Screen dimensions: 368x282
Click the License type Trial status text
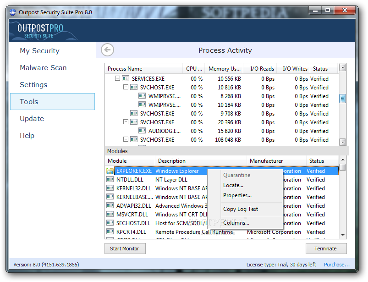(x=281, y=265)
